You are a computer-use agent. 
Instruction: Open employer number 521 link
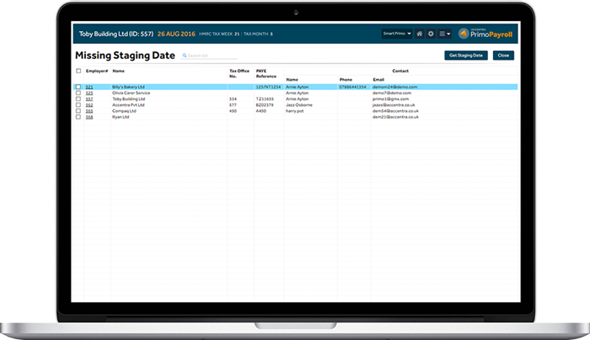point(89,87)
